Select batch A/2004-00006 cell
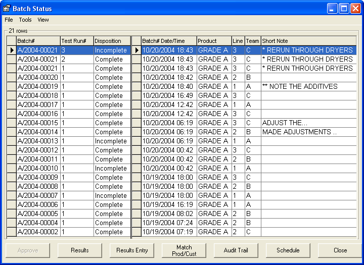This screenshot has height=265, width=364. pos(38,205)
